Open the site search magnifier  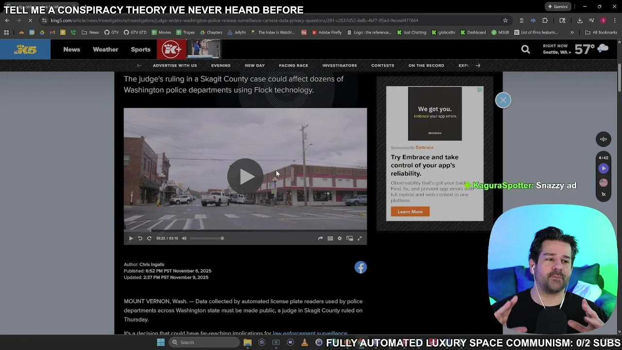pos(525,49)
